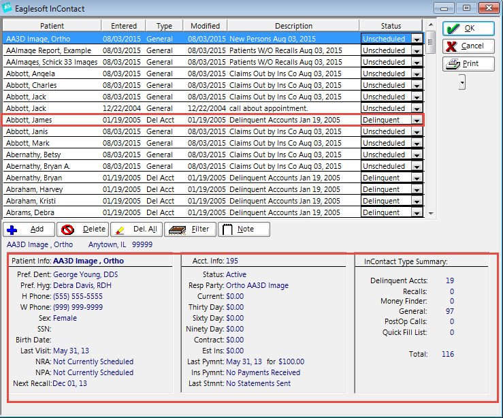
Task: Click the red X Cancel icon
Action: [452, 46]
